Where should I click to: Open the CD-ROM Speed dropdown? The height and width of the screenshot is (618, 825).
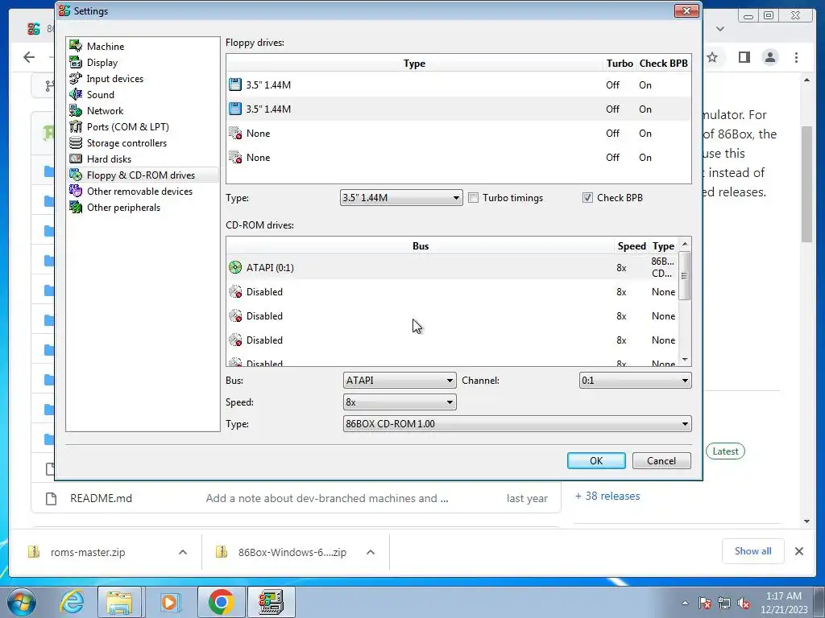tap(400, 402)
